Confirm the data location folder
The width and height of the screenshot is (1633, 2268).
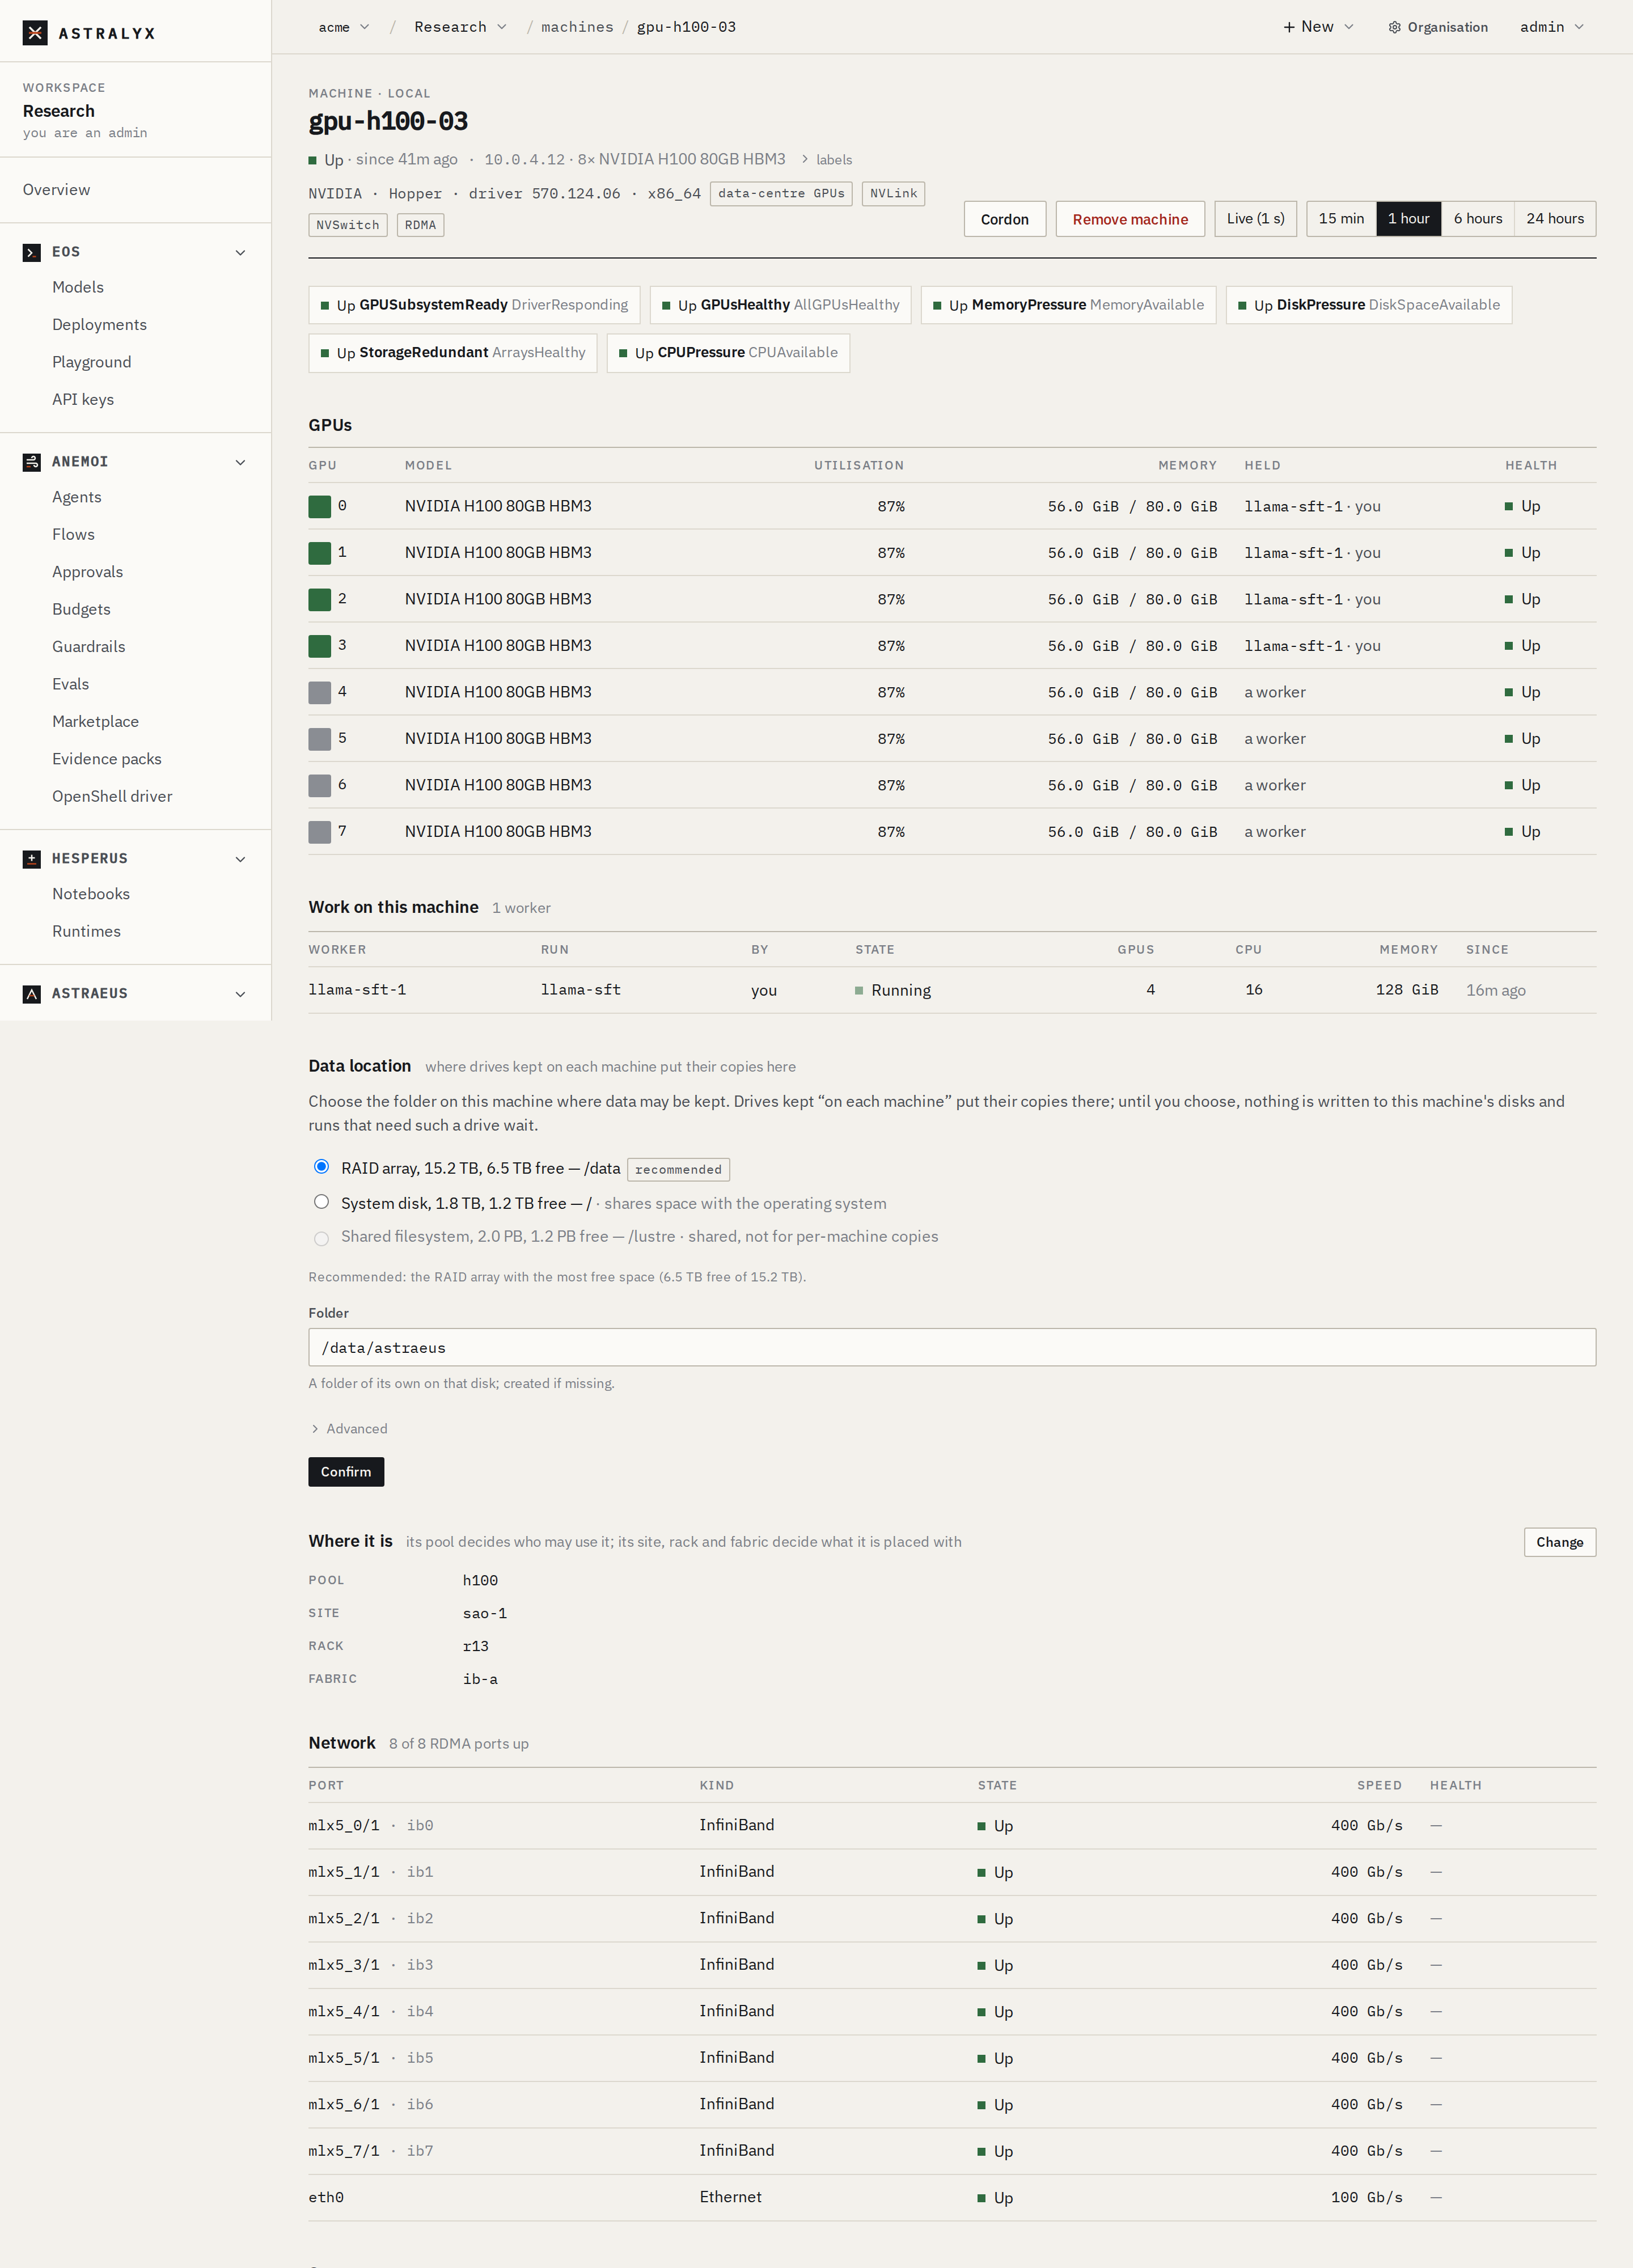tap(346, 1472)
